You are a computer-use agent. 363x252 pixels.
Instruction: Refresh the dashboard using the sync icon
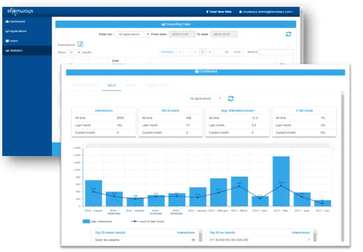click(x=231, y=99)
